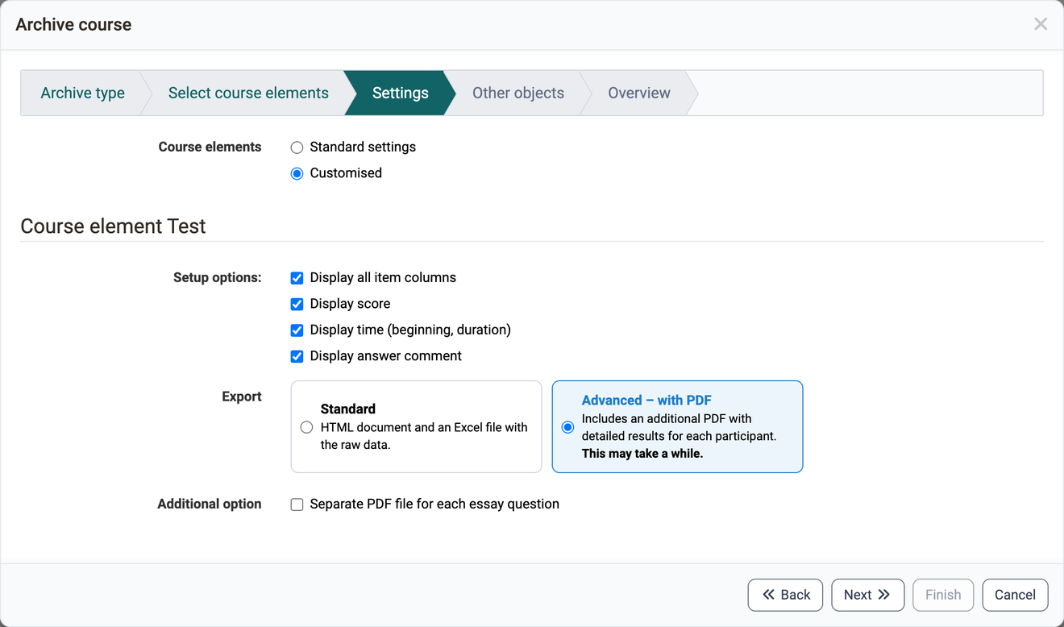Open the Overview wizard step
Viewport: 1064px width, 627px height.
click(638, 93)
